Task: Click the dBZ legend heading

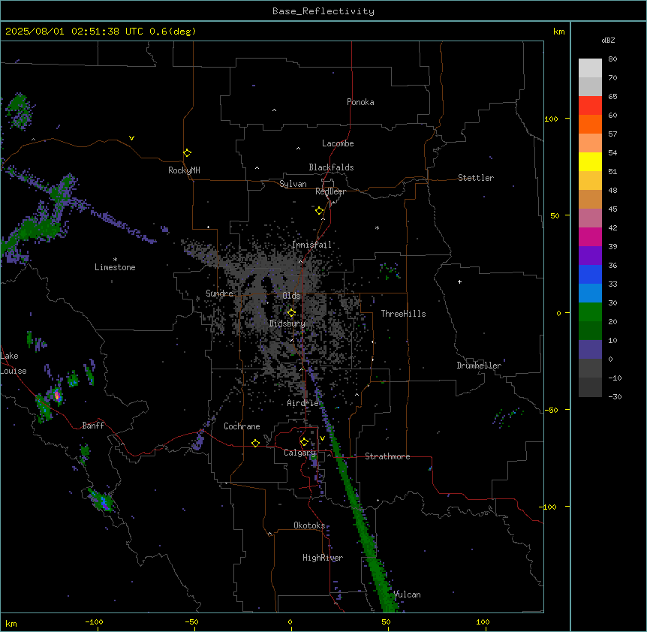Action: (x=608, y=40)
